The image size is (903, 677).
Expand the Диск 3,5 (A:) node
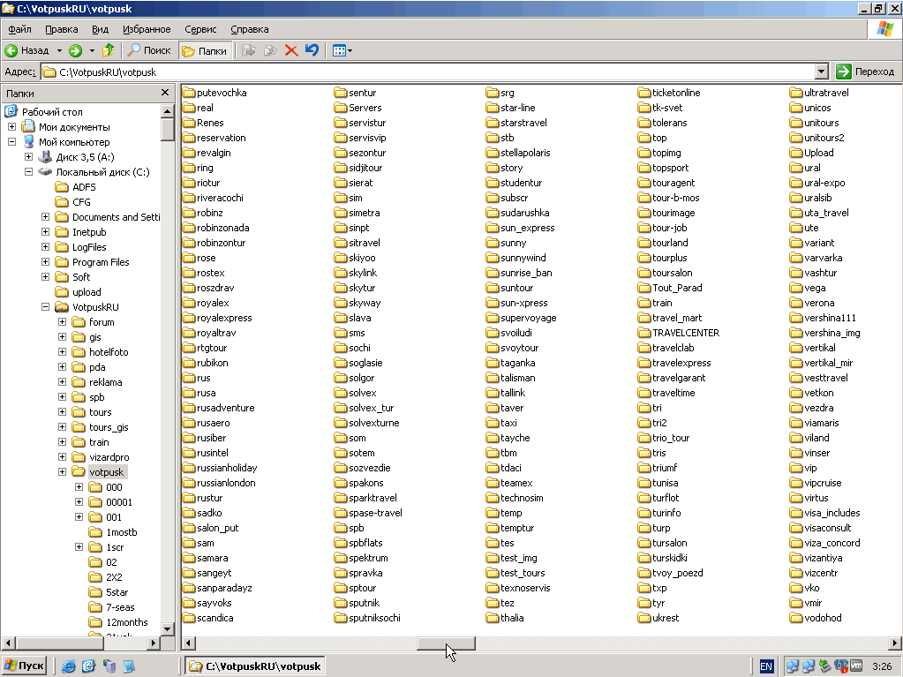pyautogui.click(x=28, y=156)
